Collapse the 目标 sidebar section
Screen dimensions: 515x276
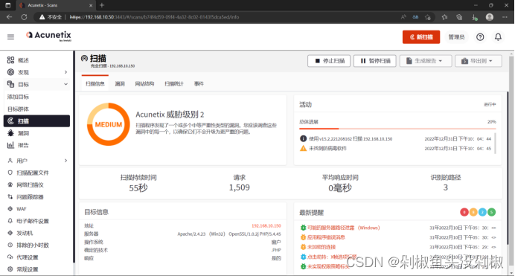65,84
